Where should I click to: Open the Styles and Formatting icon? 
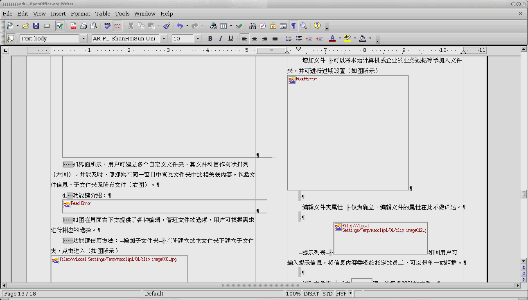coord(11,39)
